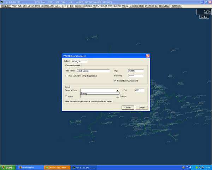212x170 pixels.
Task: Click the CONNECT toolbar button
Action: pyautogui.click(x=6, y=6)
